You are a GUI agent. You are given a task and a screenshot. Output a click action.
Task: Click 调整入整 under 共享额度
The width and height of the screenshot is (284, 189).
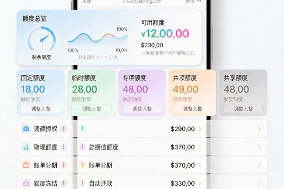pyautogui.click(x=243, y=109)
